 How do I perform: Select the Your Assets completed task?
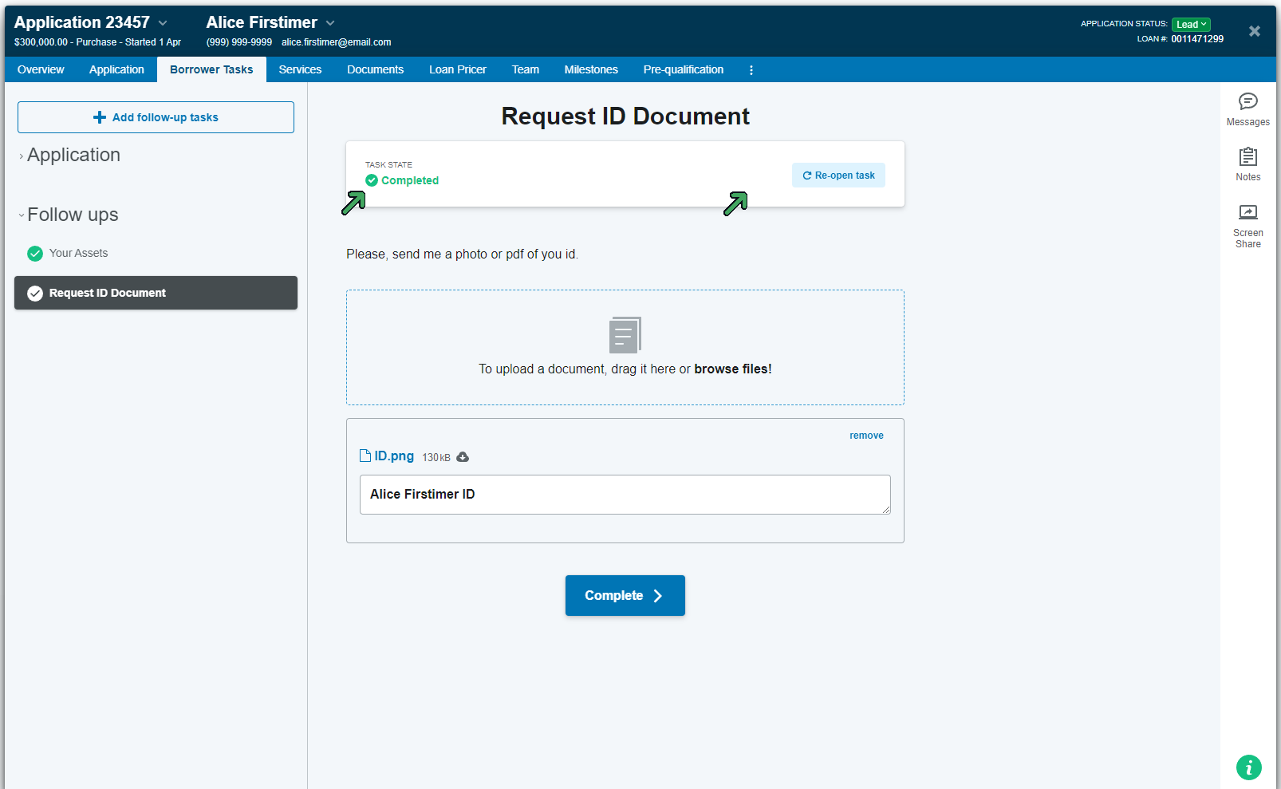point(78,254)
